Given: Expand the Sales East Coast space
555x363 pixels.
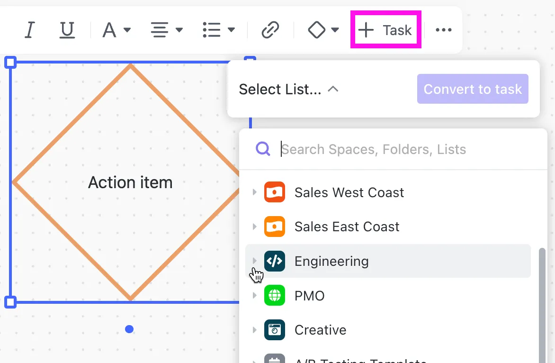Looking at the screenshot, I should click(x=254, y=227).
